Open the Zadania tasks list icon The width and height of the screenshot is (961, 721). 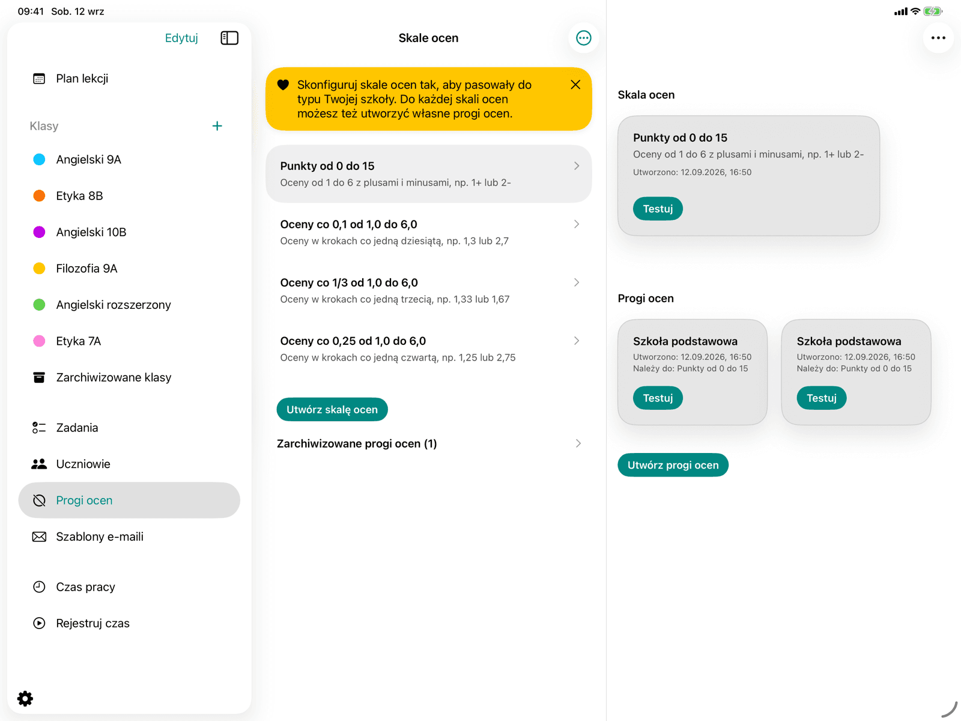pos(39,428)
